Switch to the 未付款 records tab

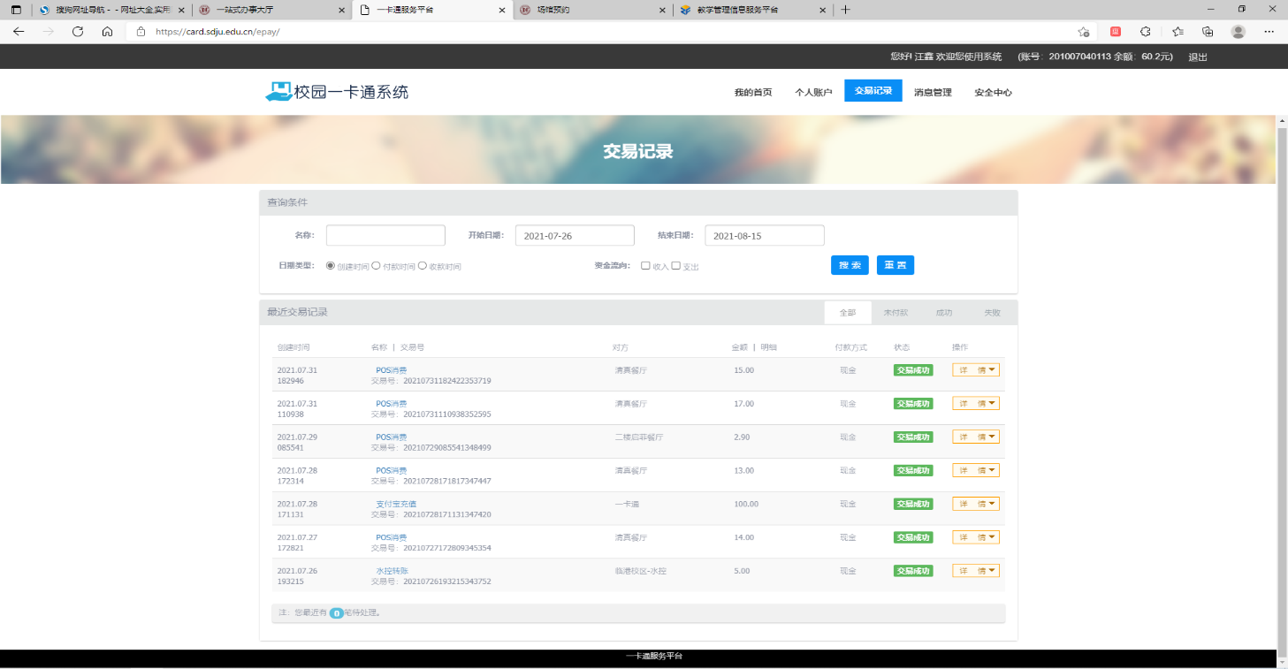click(x=895, y=313)
